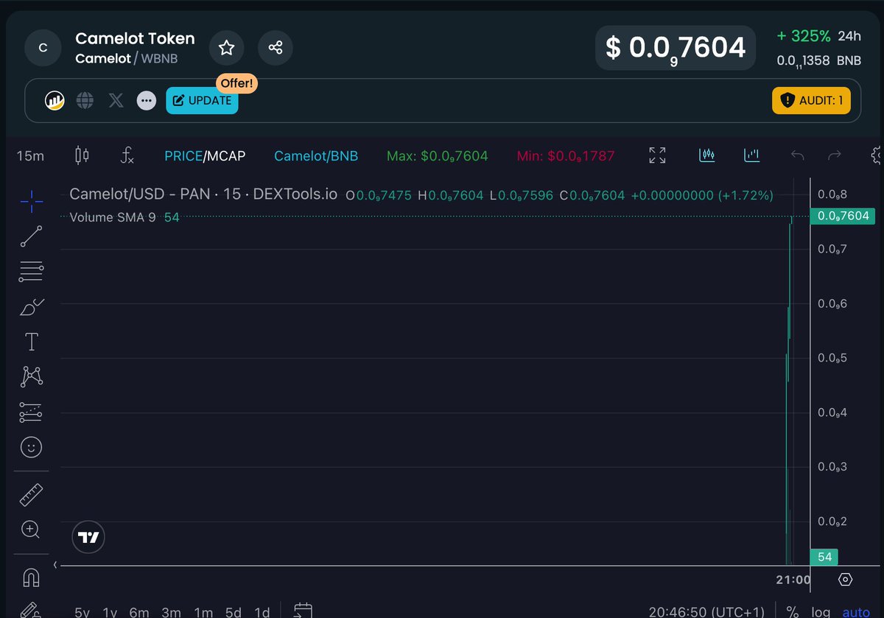Set time range to 5d
884x618 pixels.
pos(234,612)
